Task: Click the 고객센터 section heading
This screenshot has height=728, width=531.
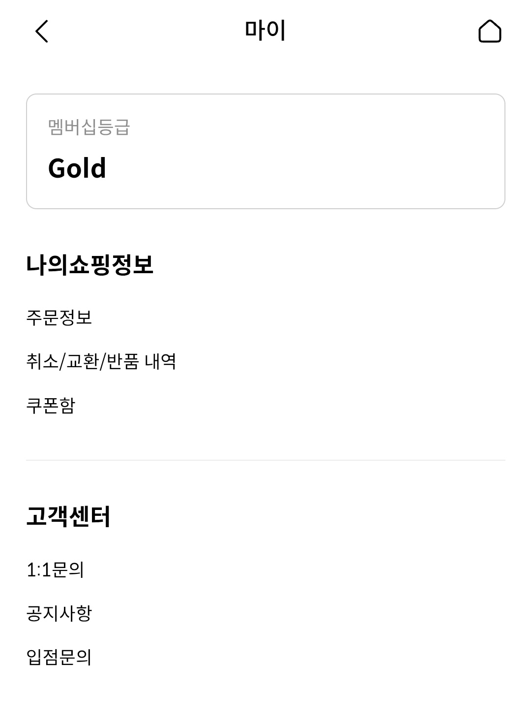Action: 68,517
